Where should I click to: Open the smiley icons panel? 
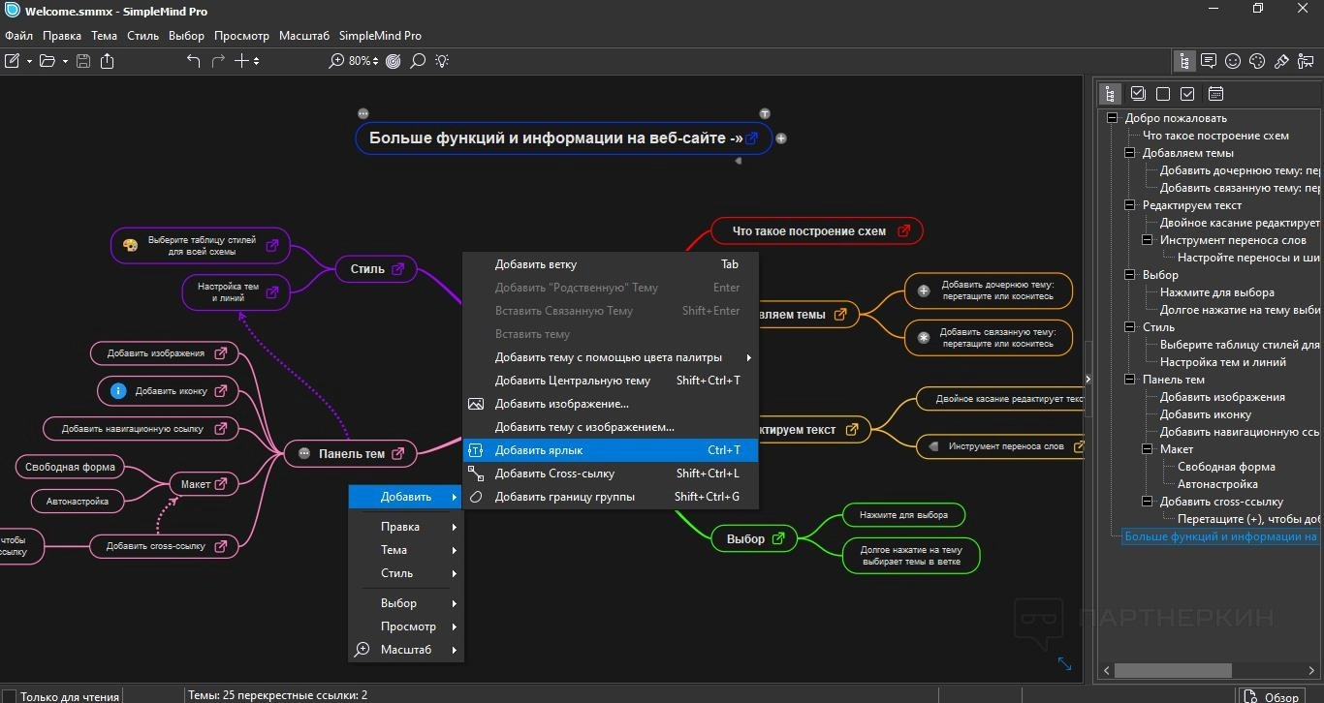(1233, 61)
